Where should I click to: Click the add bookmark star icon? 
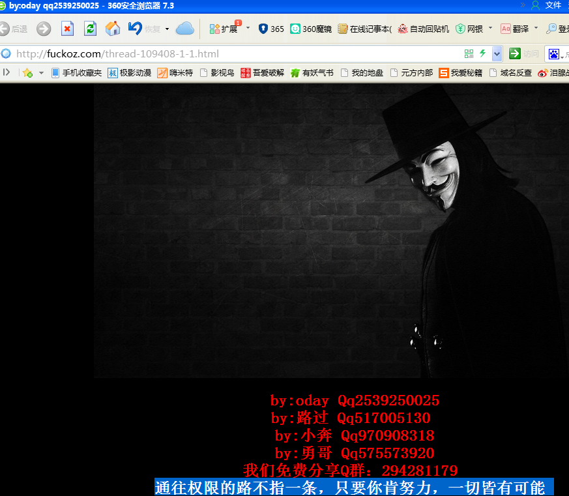[27, 73]
